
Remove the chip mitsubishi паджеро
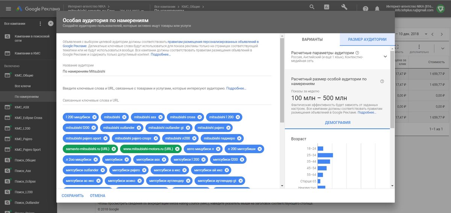point(239,138)
